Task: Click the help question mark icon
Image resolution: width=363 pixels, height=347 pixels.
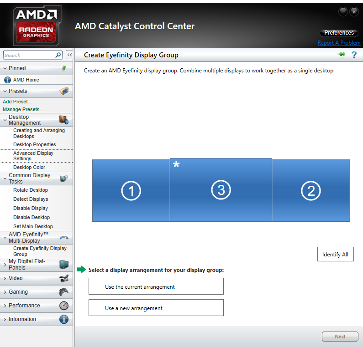Action: pos(354,55)
